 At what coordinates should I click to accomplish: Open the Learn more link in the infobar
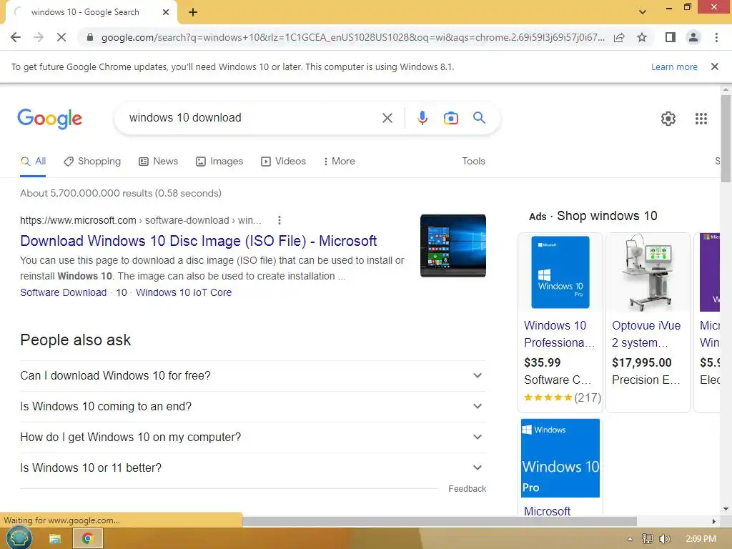tap(674, 66)
